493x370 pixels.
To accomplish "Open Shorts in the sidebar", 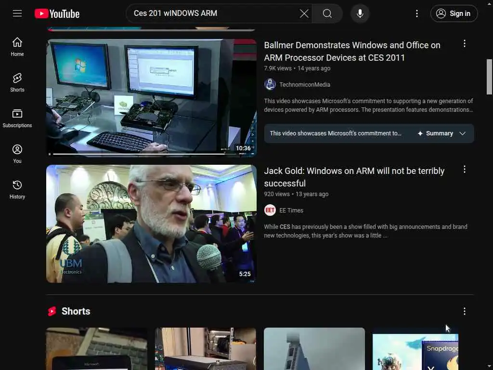I will tap(17, 82).
